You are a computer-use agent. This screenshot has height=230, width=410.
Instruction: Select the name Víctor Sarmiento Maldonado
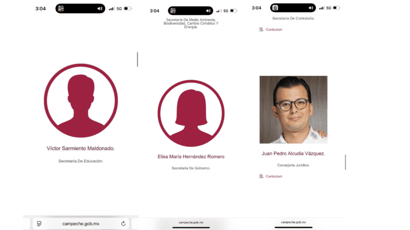point(81,148)
